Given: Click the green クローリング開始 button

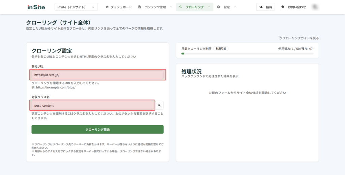Looking at the screenshot, I should pos(97,130).
